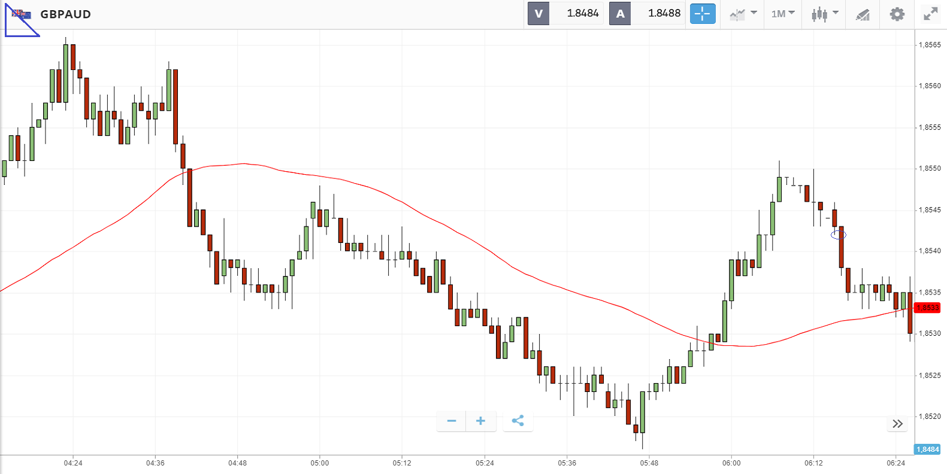Open chart settings gear

897,14
